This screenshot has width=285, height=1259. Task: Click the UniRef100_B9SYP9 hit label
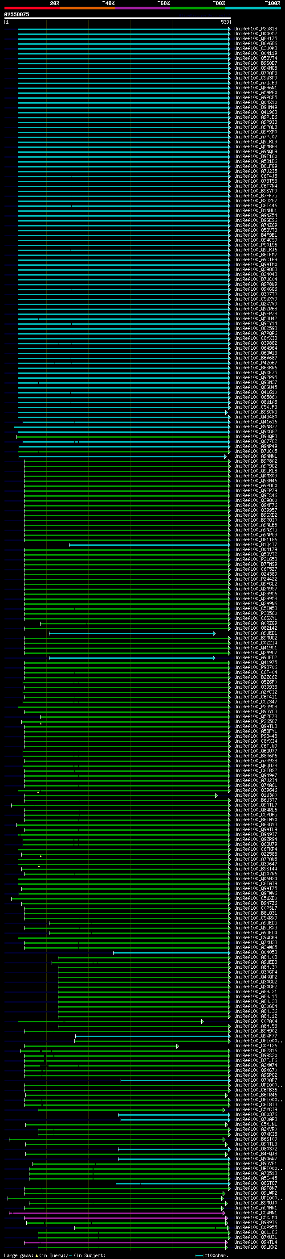(x=256, y=191)
